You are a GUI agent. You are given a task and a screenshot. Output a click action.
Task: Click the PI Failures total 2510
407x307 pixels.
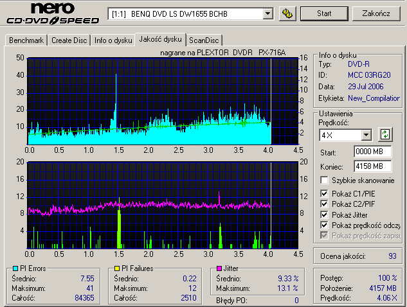coord(188,297)
